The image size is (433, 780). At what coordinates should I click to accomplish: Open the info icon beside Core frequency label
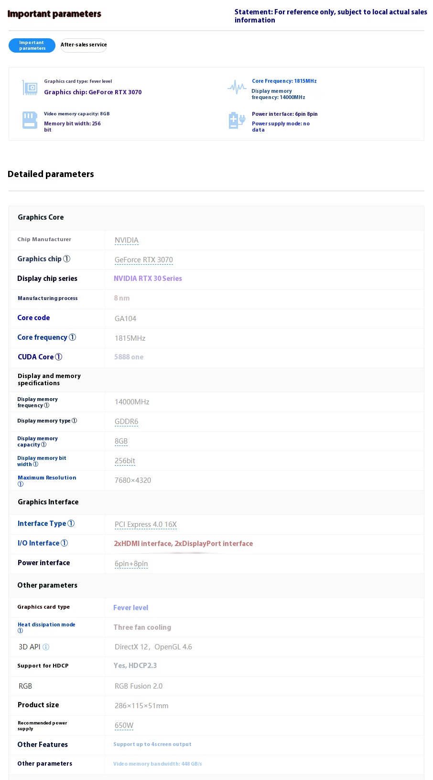tap(73, 337)
